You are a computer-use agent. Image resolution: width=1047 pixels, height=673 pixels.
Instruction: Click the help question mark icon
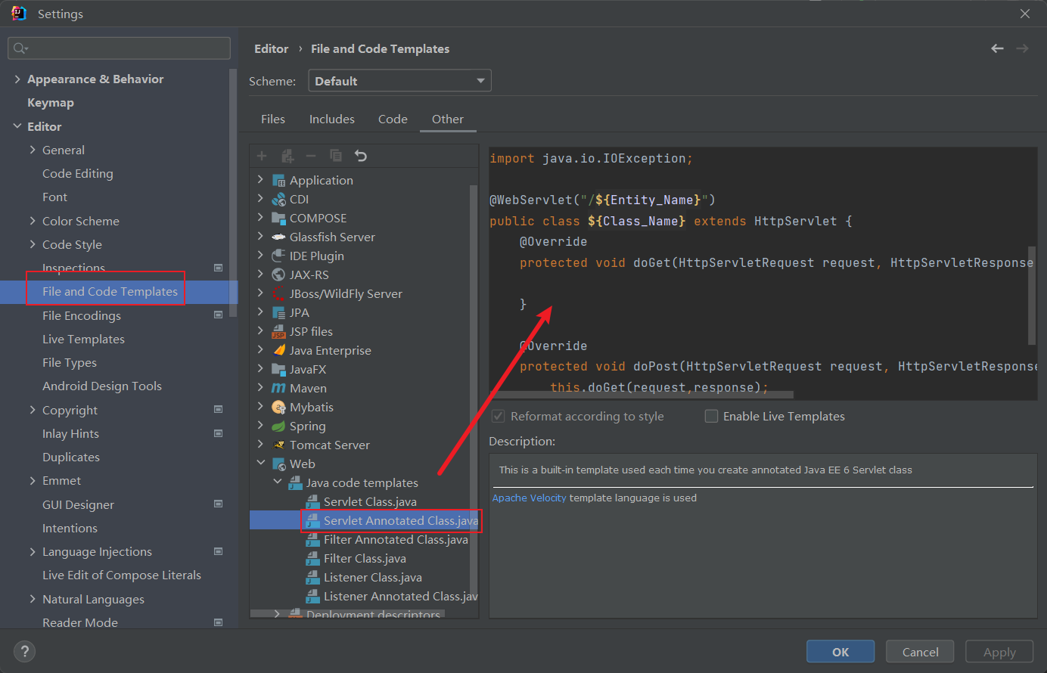pyautogui.click(x=24, y=651)
